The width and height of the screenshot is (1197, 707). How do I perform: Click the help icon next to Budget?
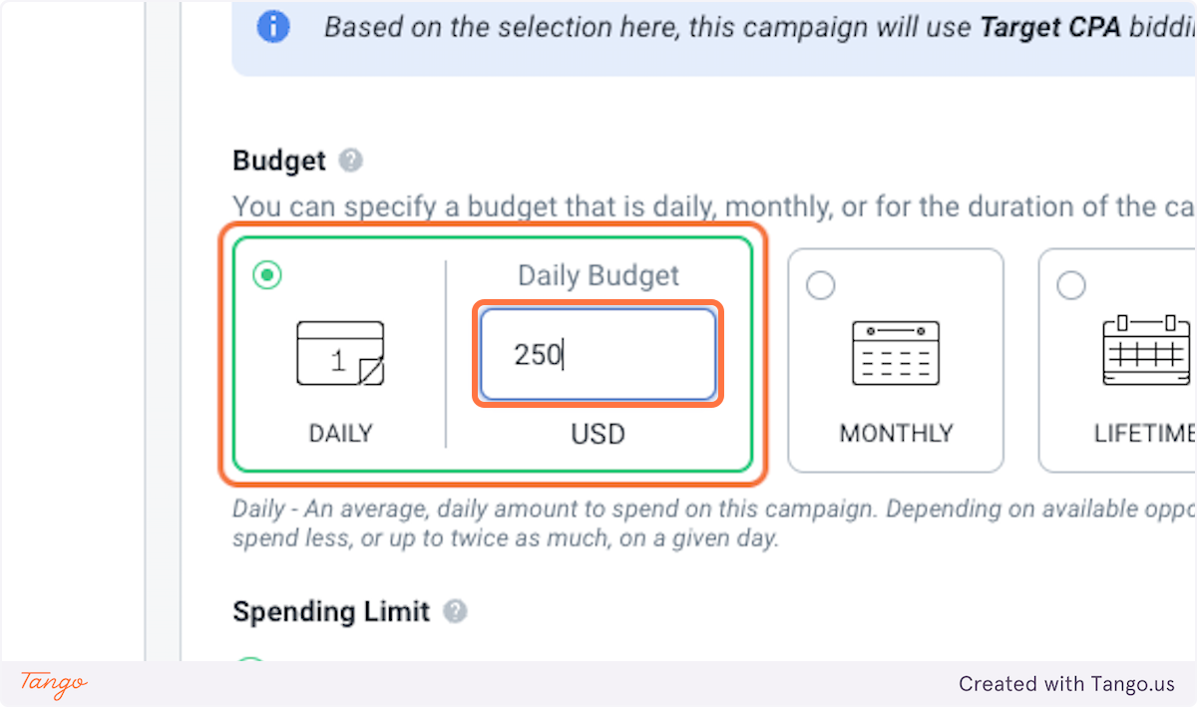tap(350, 161)
